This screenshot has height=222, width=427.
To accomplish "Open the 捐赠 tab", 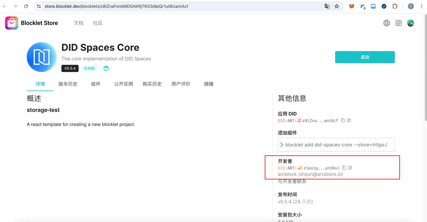I will 209,84.
